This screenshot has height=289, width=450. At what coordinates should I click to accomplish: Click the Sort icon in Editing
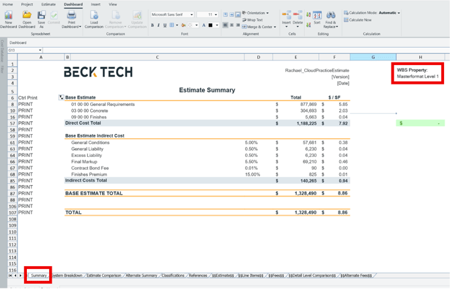click(317, 15)
